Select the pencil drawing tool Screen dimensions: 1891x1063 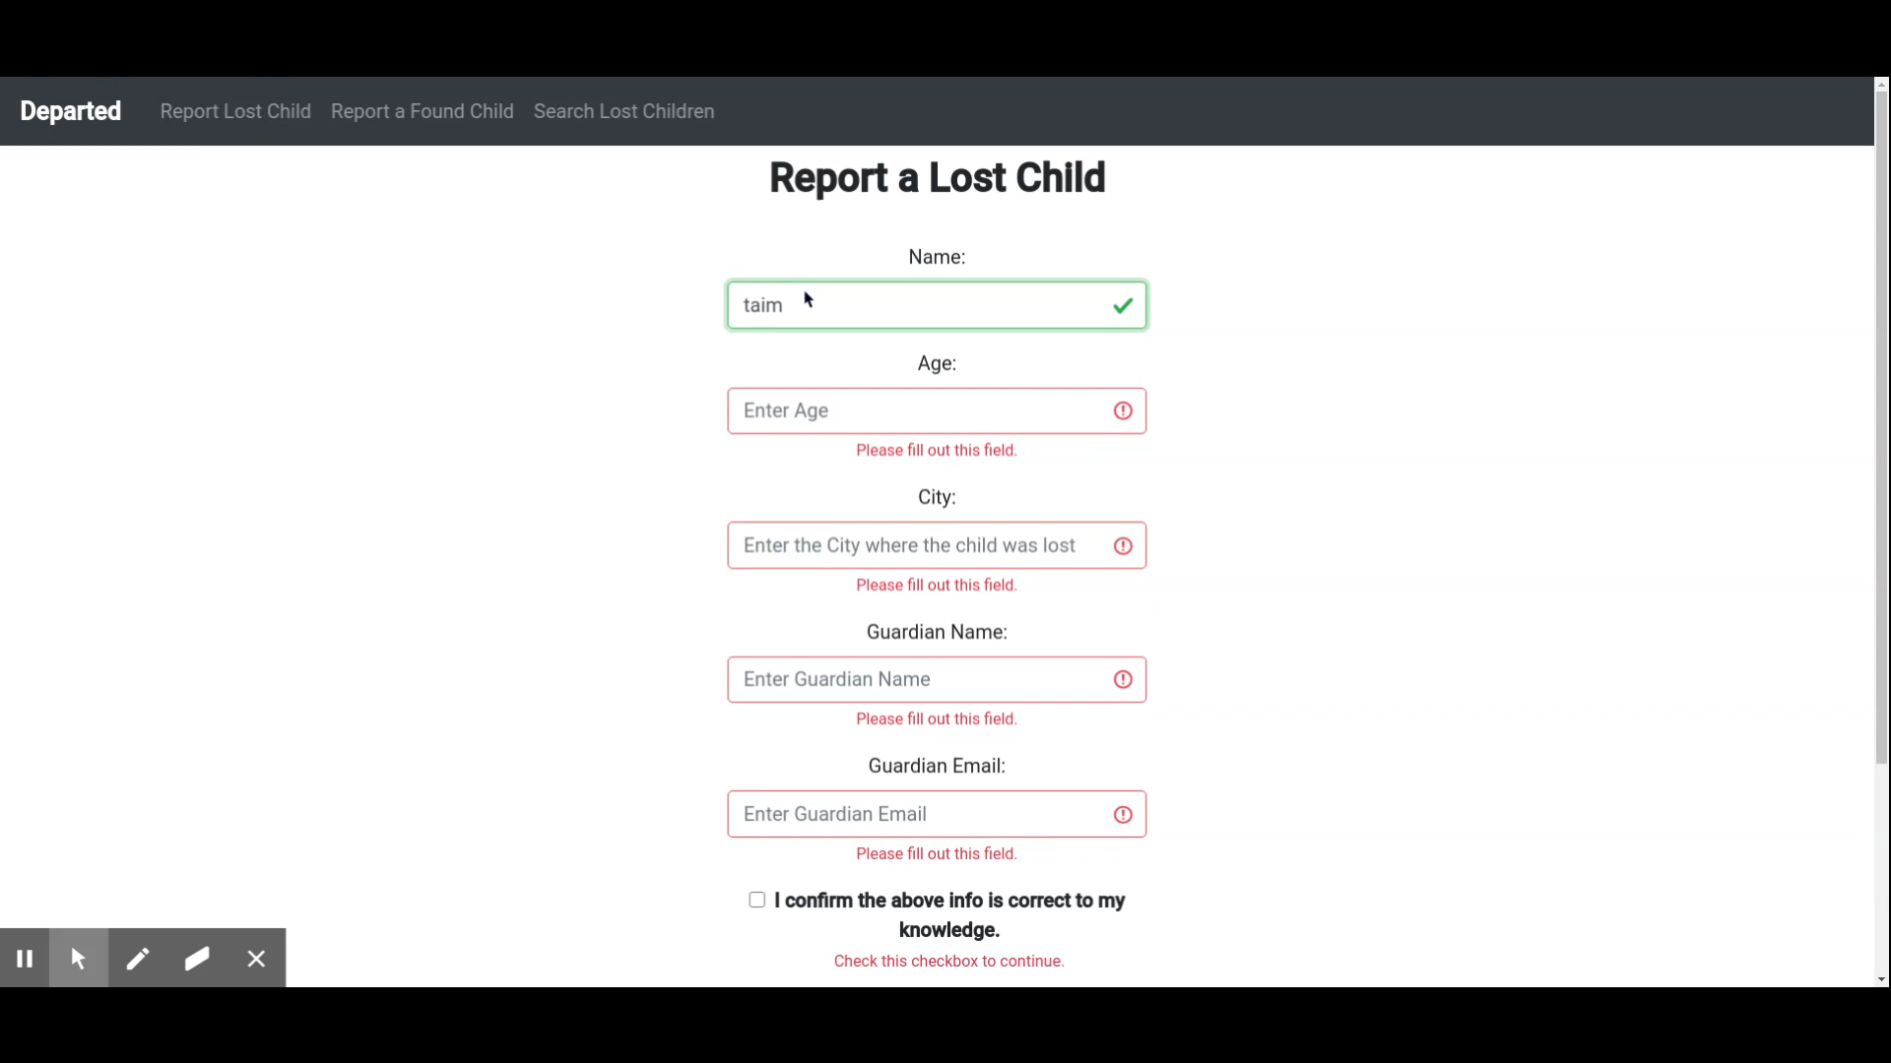tap(138, 958)
